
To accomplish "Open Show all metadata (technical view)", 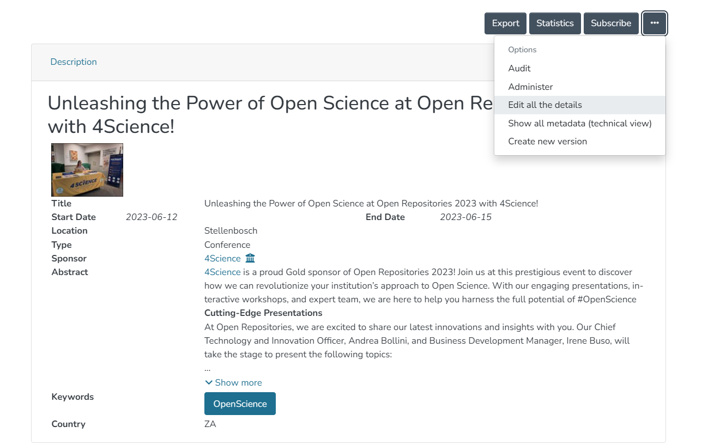I will (x=580, y=124).
